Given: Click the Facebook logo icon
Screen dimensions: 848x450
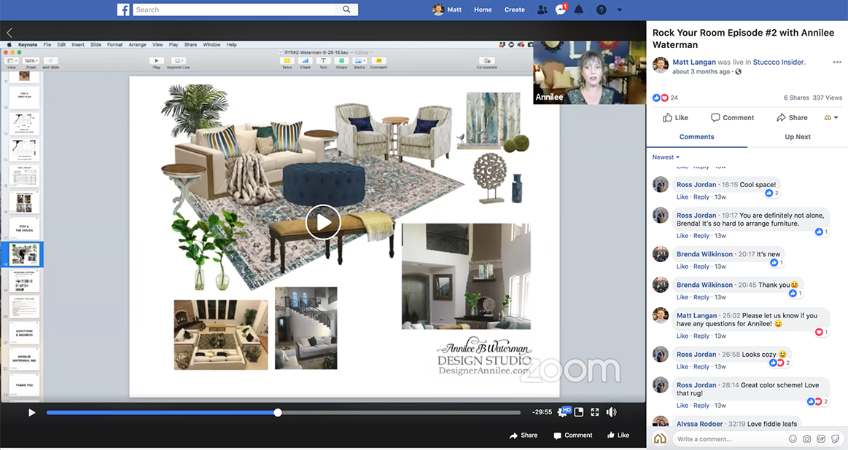Looking at the screenshot, I should coord(123,9).
